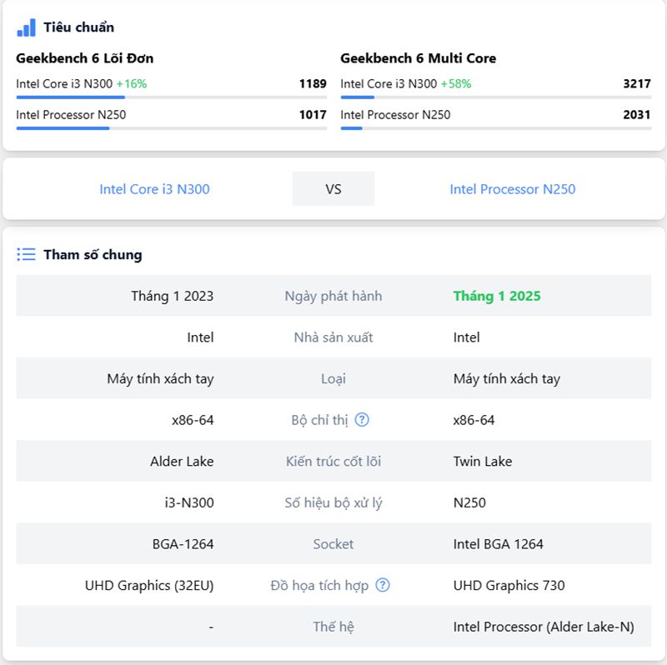The image size is (667, 665).
Task: Click the bar chart icon beside Tiêu chuẩn
Action: 26,27
